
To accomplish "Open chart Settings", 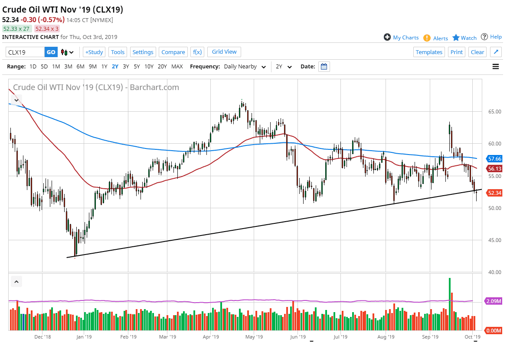I will tap(143, 52).
